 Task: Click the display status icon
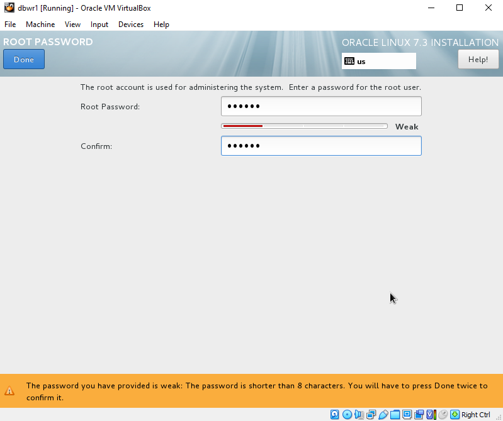(407, 415)
